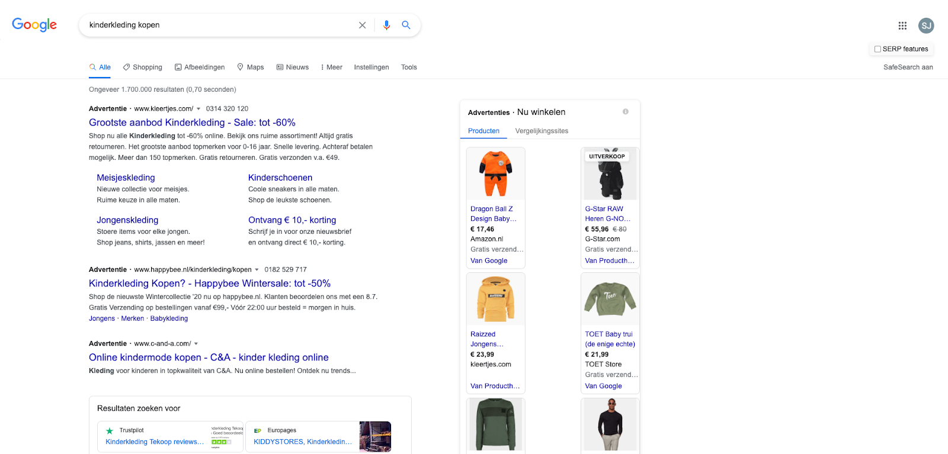This screenshot has width=948, height=454.
Task: Switch to the Nieuws tab
Action: point(293,67)
